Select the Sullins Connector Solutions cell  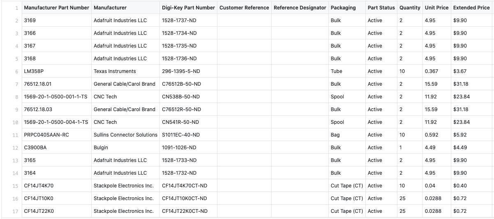pos(125,135)
